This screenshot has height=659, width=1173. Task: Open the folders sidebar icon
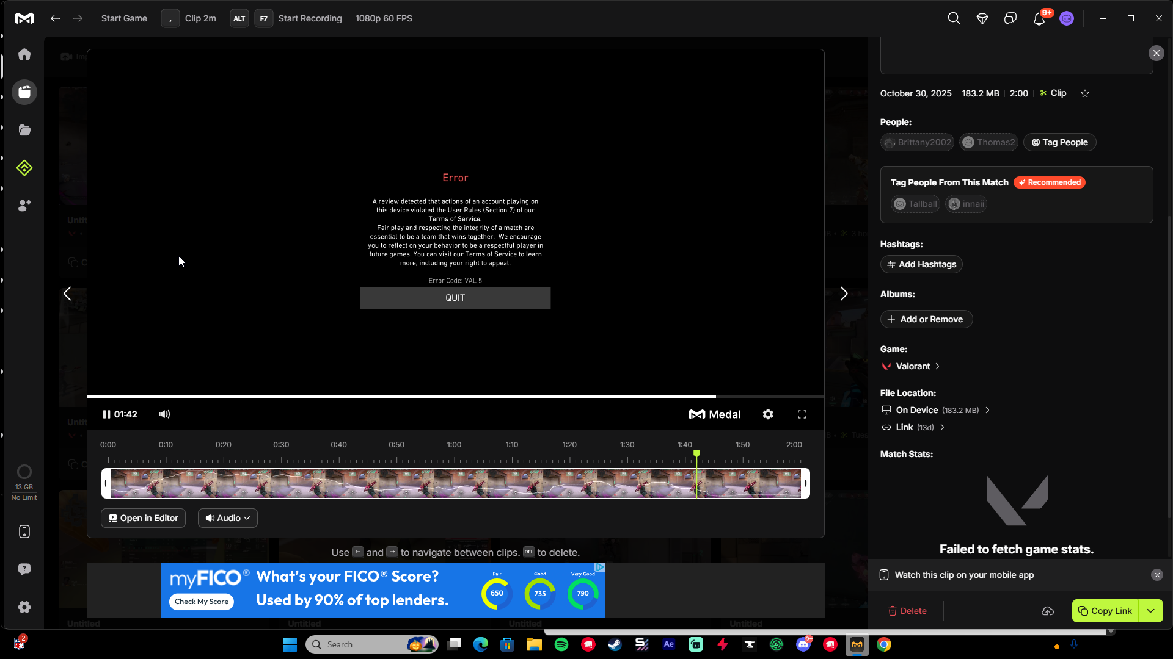(x=24, y=130)
